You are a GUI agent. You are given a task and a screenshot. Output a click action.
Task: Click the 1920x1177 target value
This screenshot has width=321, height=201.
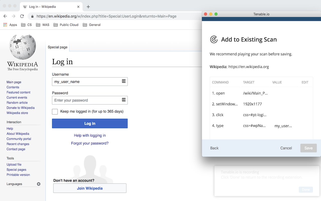(252, 104)
